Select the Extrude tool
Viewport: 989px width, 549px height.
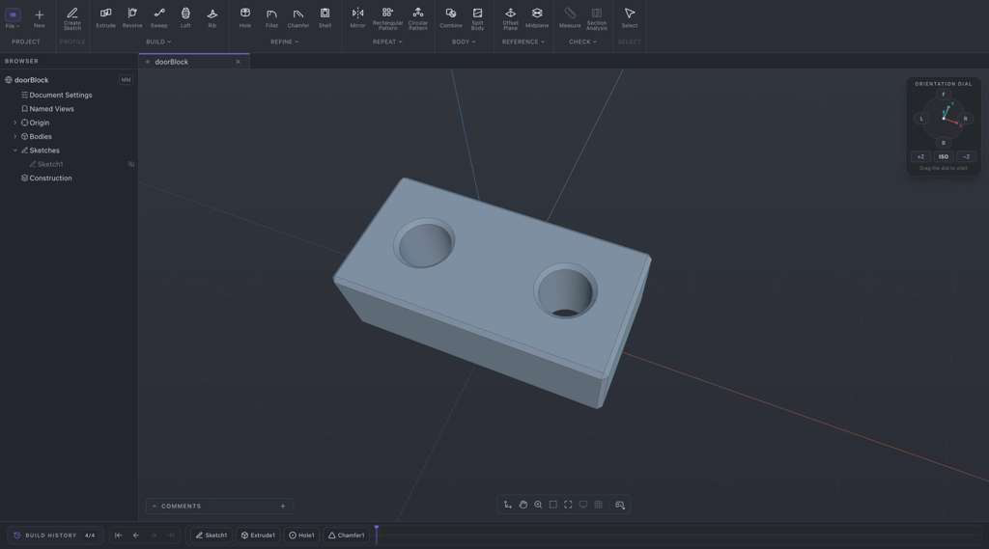105,17
